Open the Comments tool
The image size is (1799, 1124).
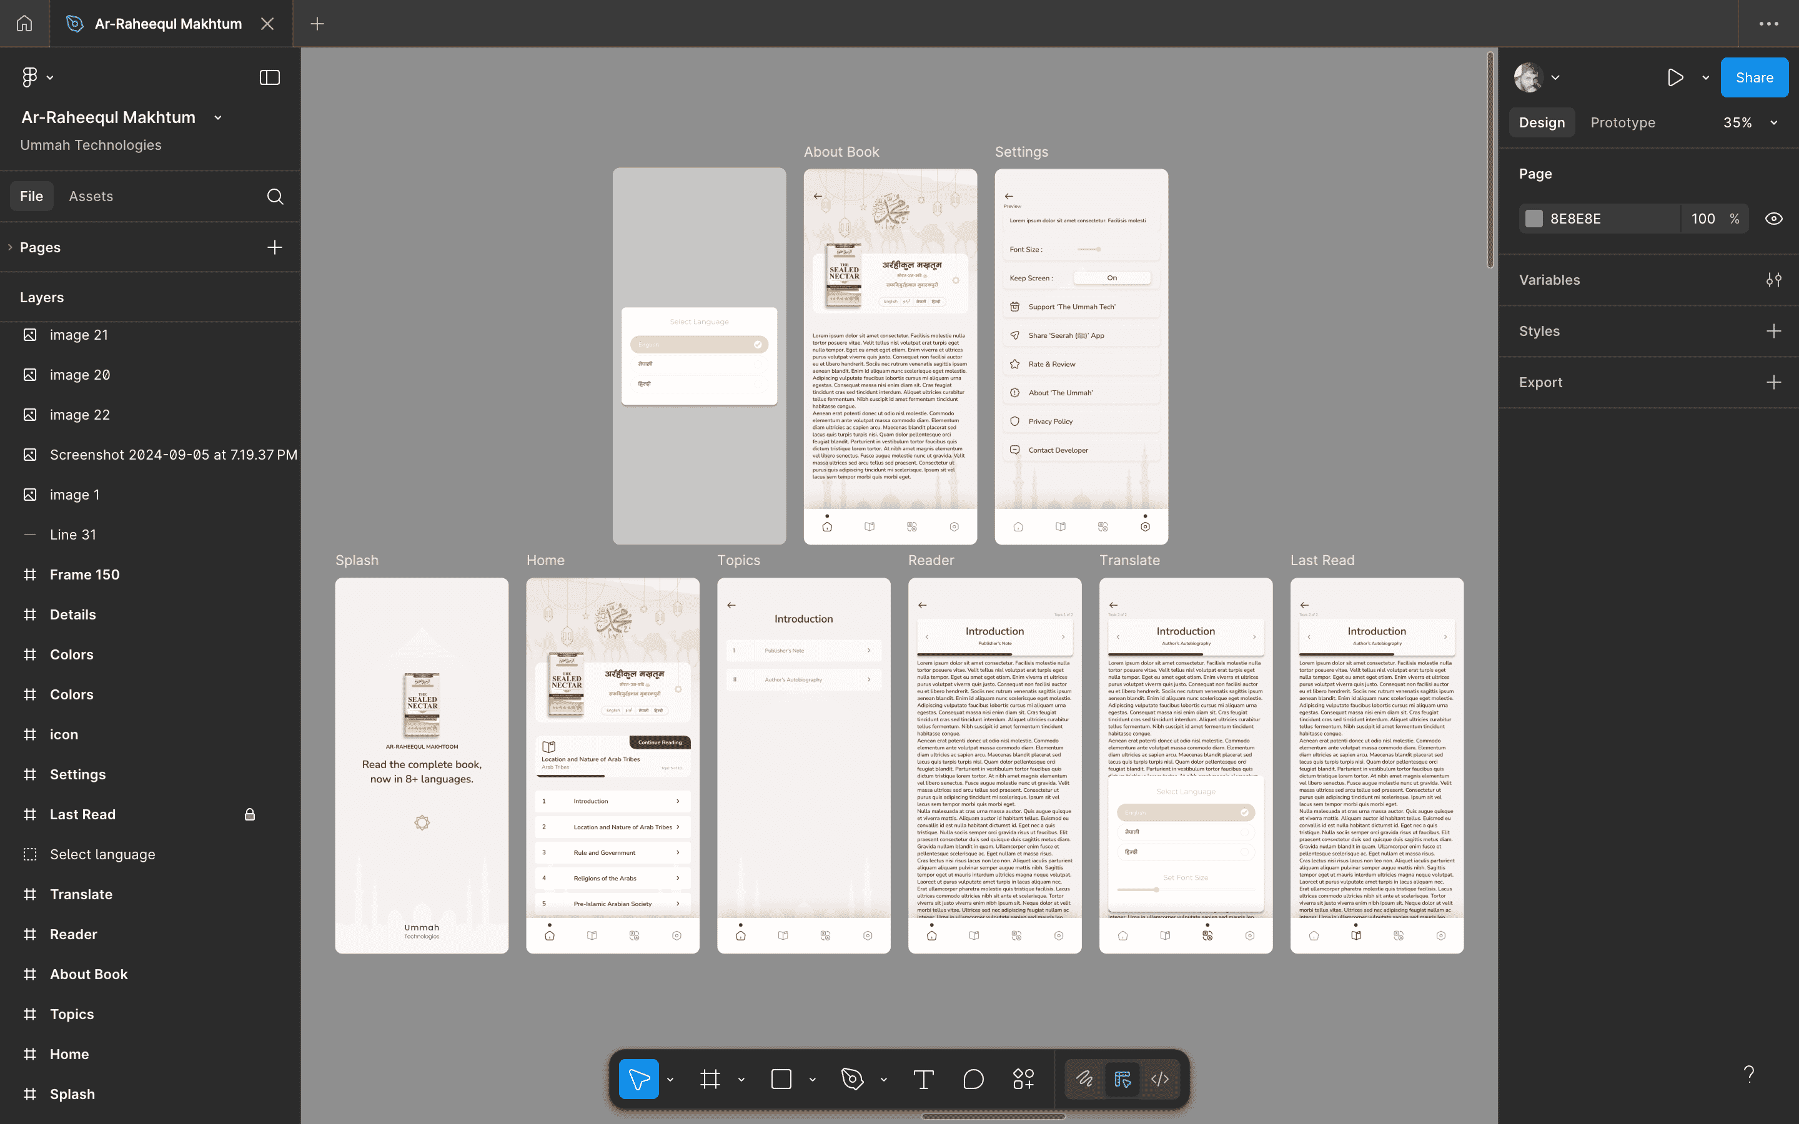click(x=973, y=1078)
